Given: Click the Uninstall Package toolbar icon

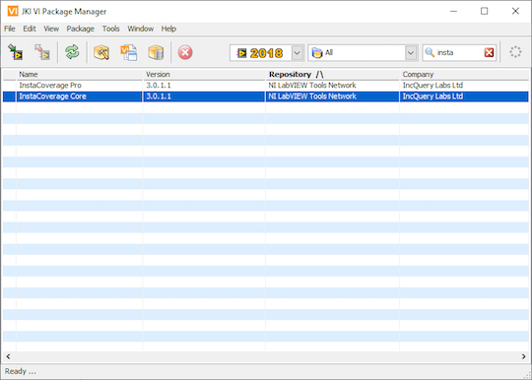Looking at the screenshot, I should click(x=42, y=52).
